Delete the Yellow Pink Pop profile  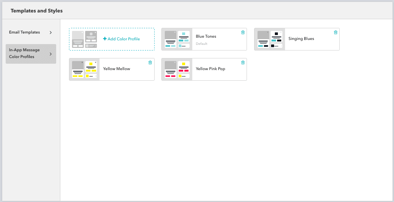tap(243, 63)
